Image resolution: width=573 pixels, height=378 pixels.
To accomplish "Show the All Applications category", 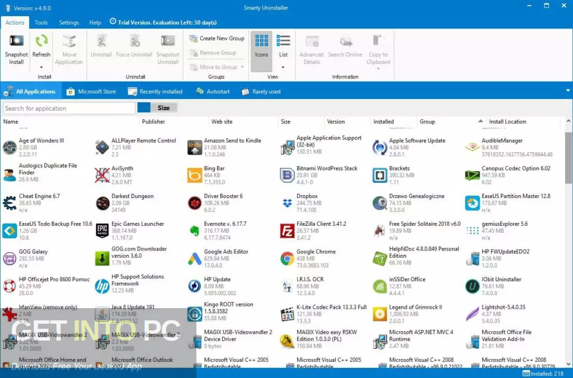I will (30, 91).
